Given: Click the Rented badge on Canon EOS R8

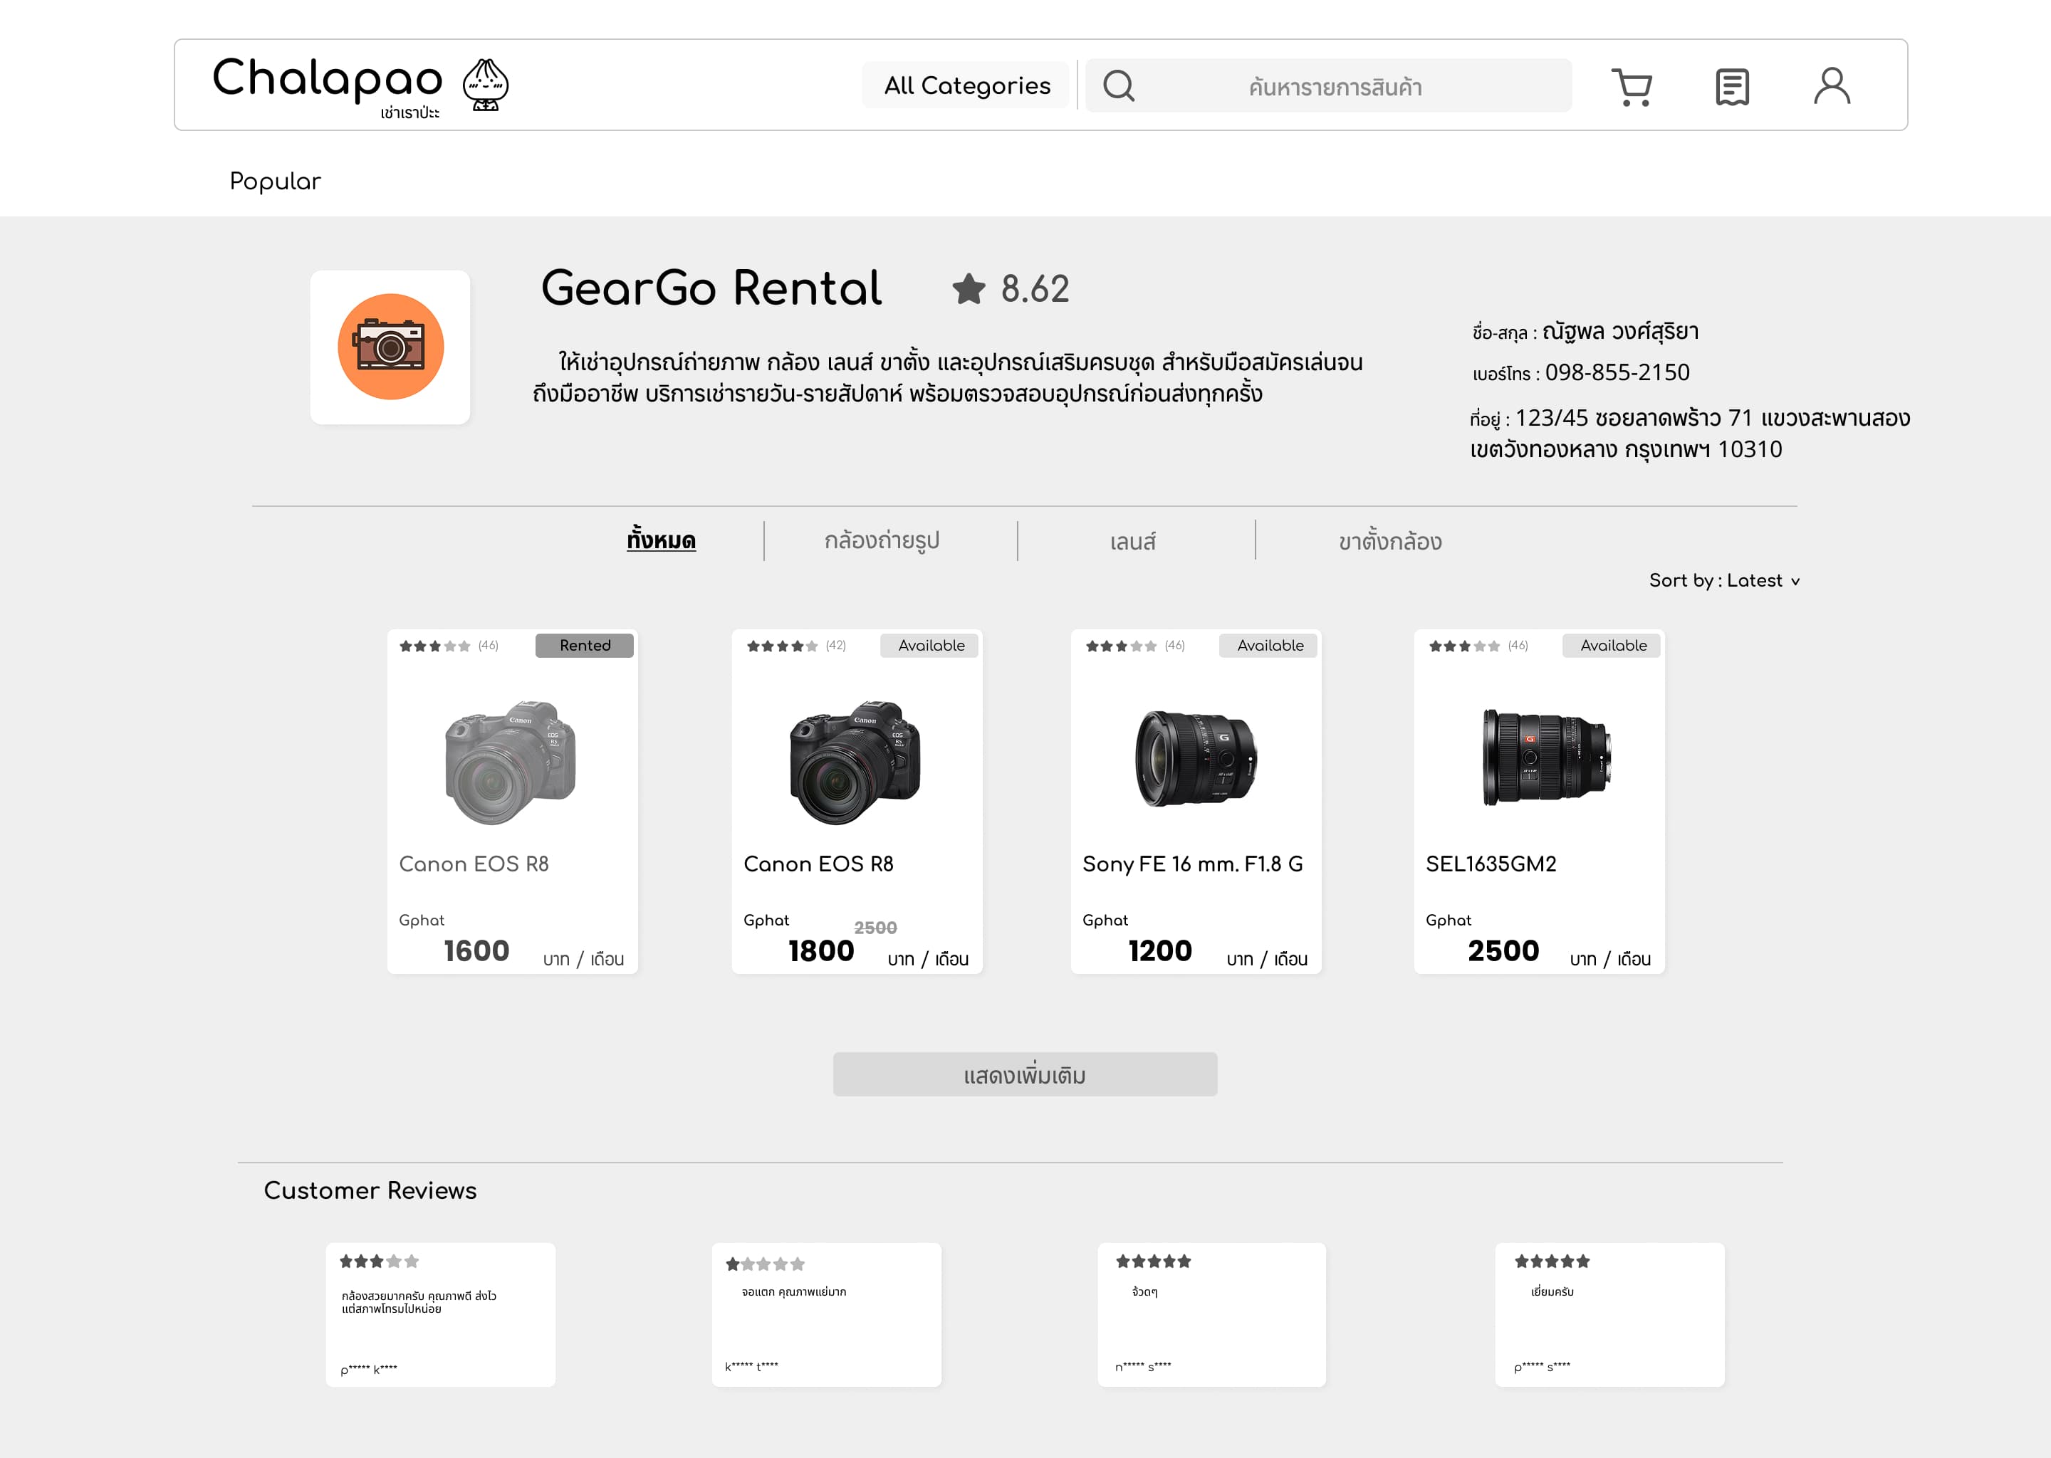Looking at the screenshot, I should (585, 646).
